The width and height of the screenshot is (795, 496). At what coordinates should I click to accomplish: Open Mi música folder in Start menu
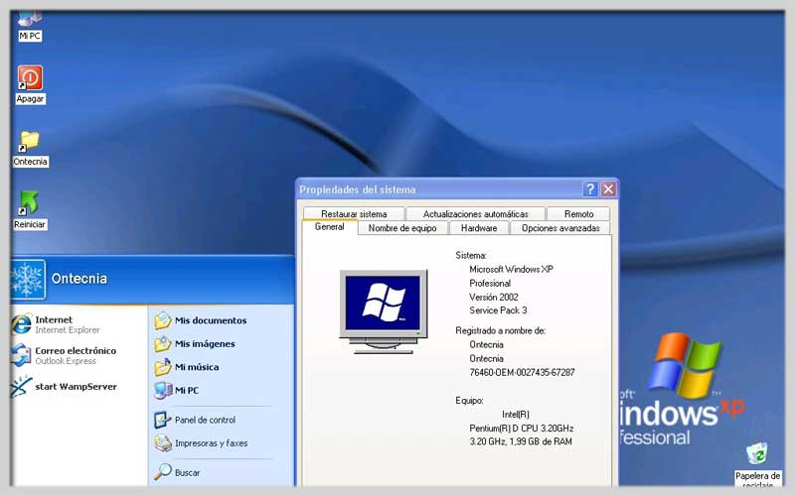(187, 367)
